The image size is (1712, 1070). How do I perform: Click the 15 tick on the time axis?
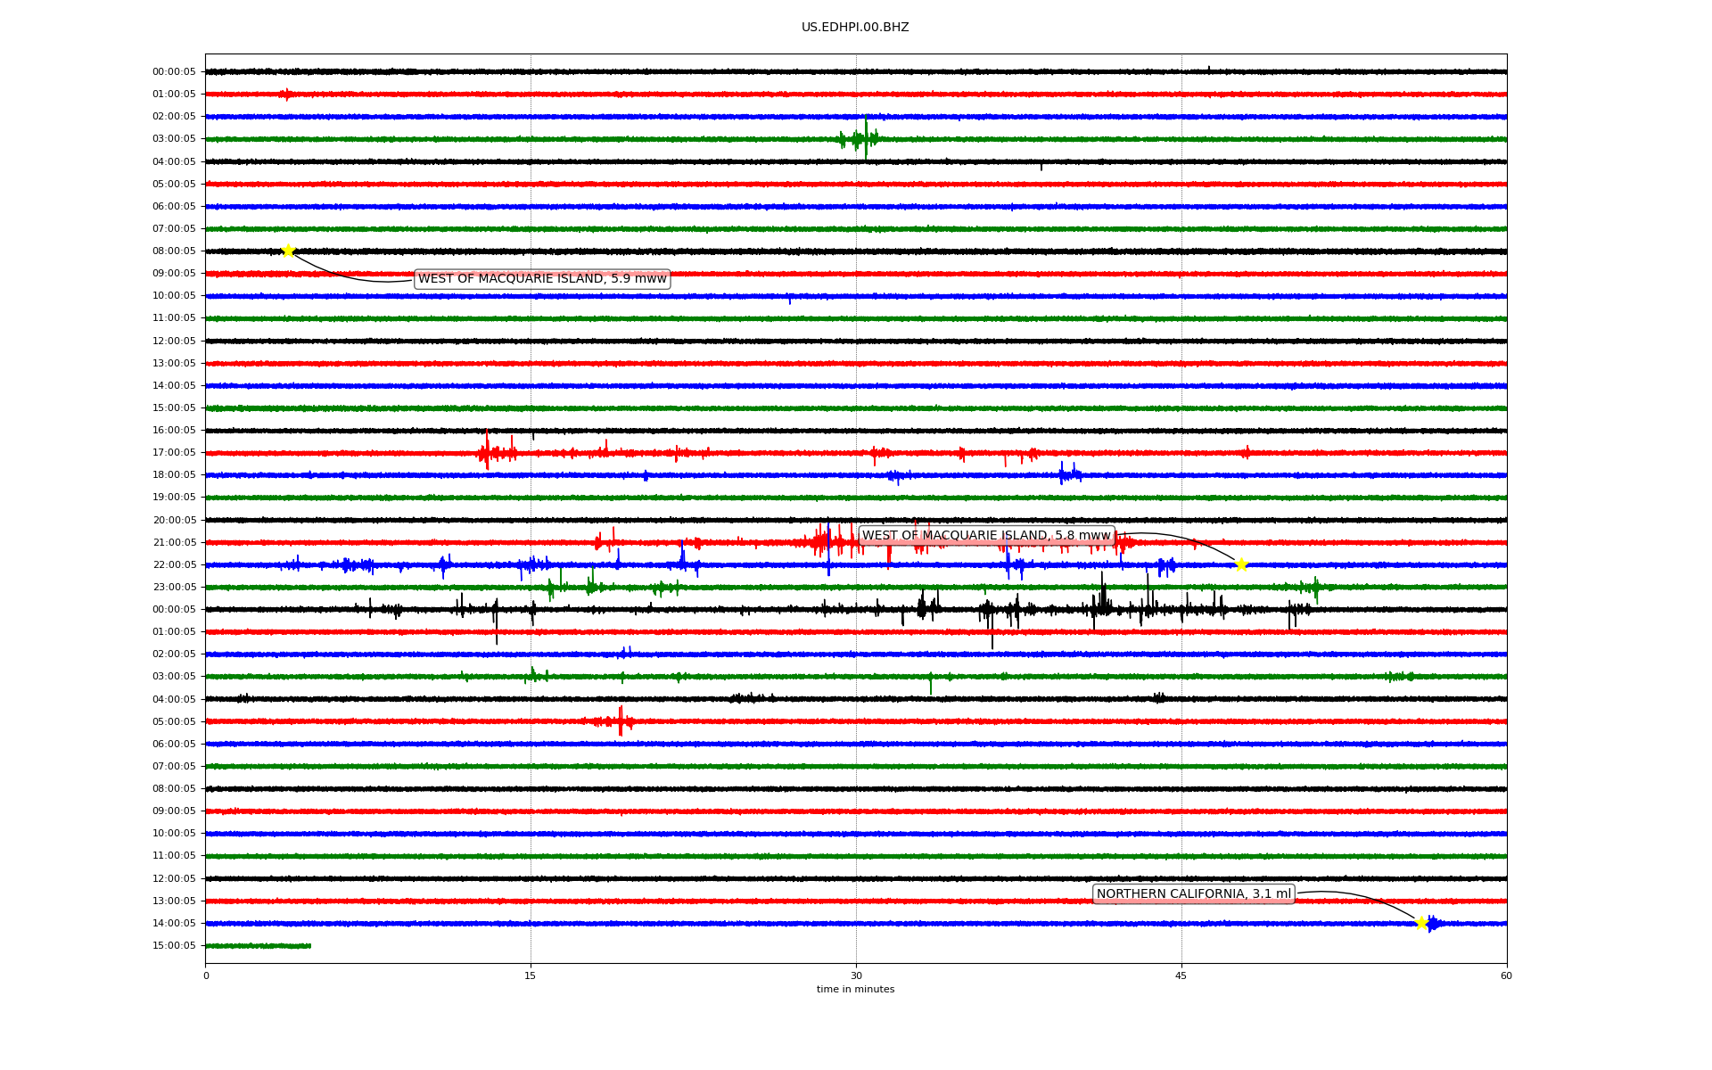coord(531,975)
